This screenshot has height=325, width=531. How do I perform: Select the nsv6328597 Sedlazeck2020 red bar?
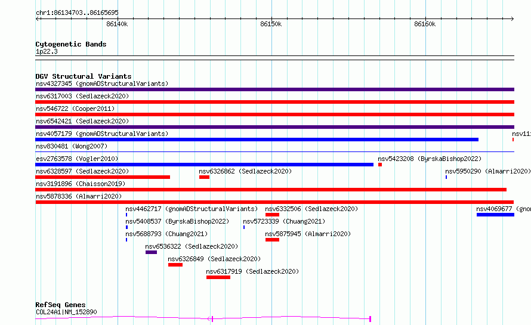tap(103, 177)
